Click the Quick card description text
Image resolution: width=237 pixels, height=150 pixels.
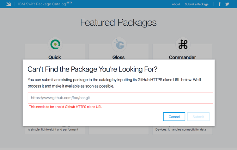[53, 129]
